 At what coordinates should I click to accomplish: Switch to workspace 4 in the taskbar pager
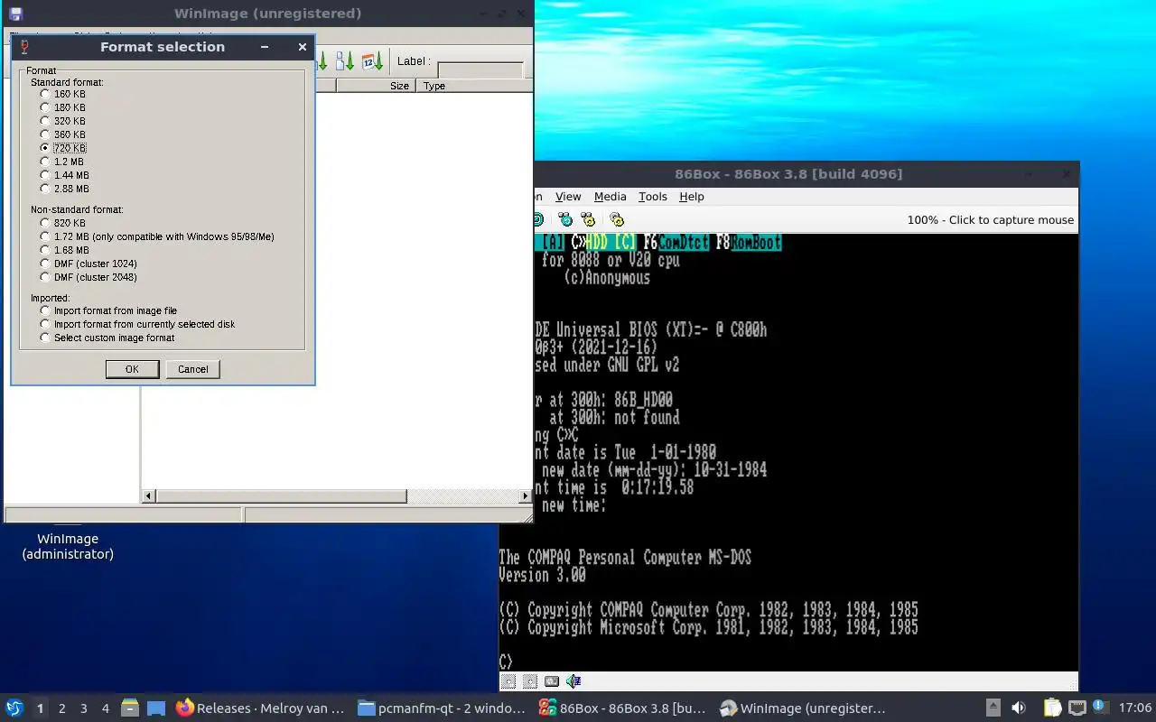coord(105,708)
